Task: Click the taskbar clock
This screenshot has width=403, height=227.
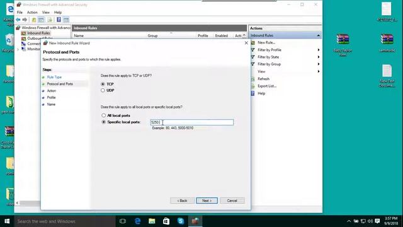Action: (391, 221)
